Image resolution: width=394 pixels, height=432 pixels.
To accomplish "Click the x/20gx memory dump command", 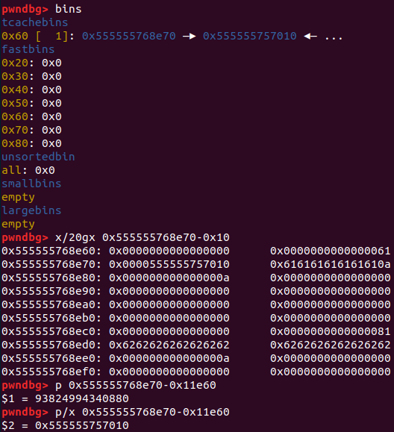I will point(143,237).
